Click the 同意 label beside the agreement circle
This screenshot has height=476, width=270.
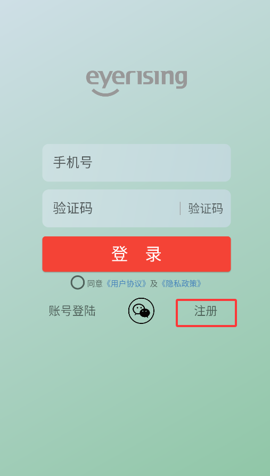pyautogui.click(x=95, y=283)
